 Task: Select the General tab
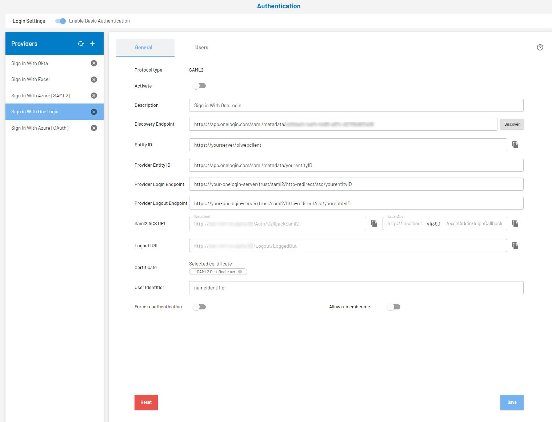[144, 48]
